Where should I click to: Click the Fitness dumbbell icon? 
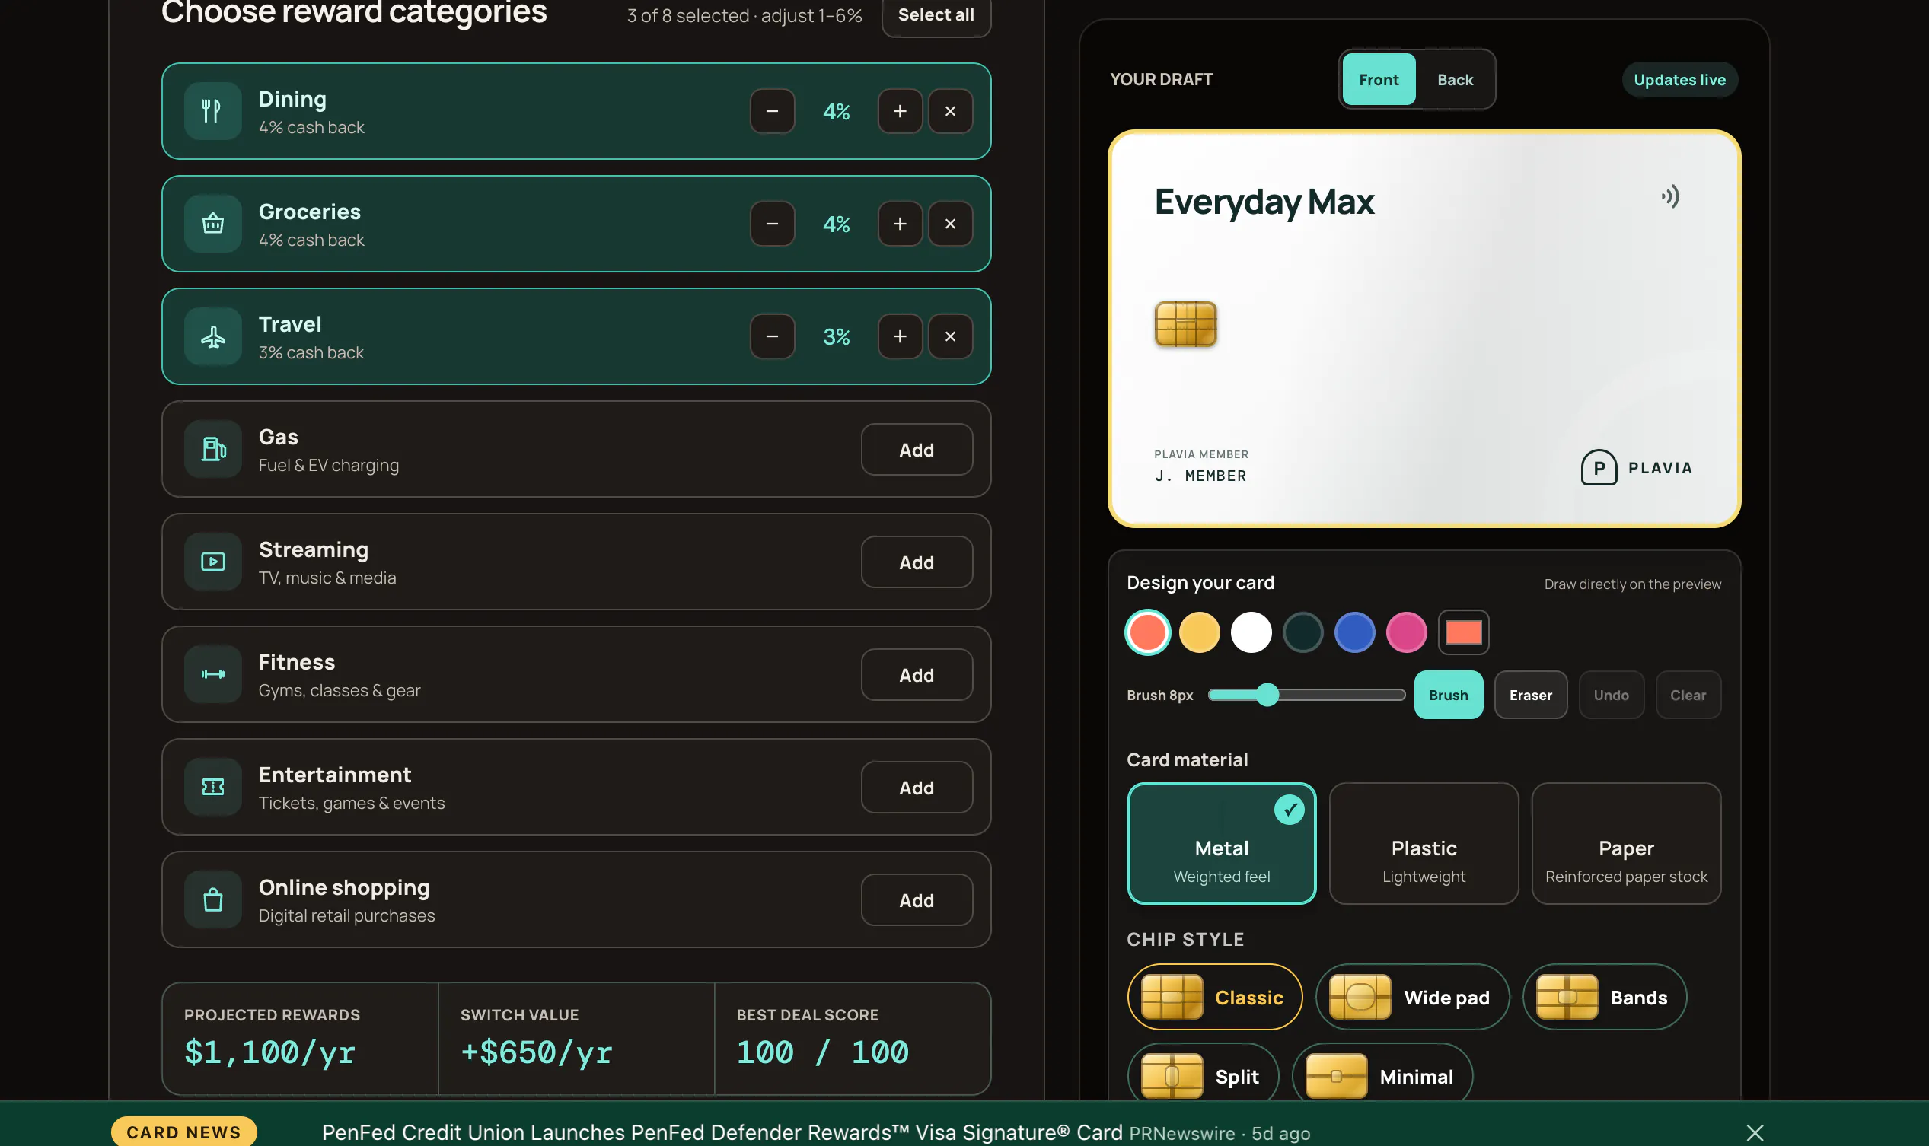212,675
